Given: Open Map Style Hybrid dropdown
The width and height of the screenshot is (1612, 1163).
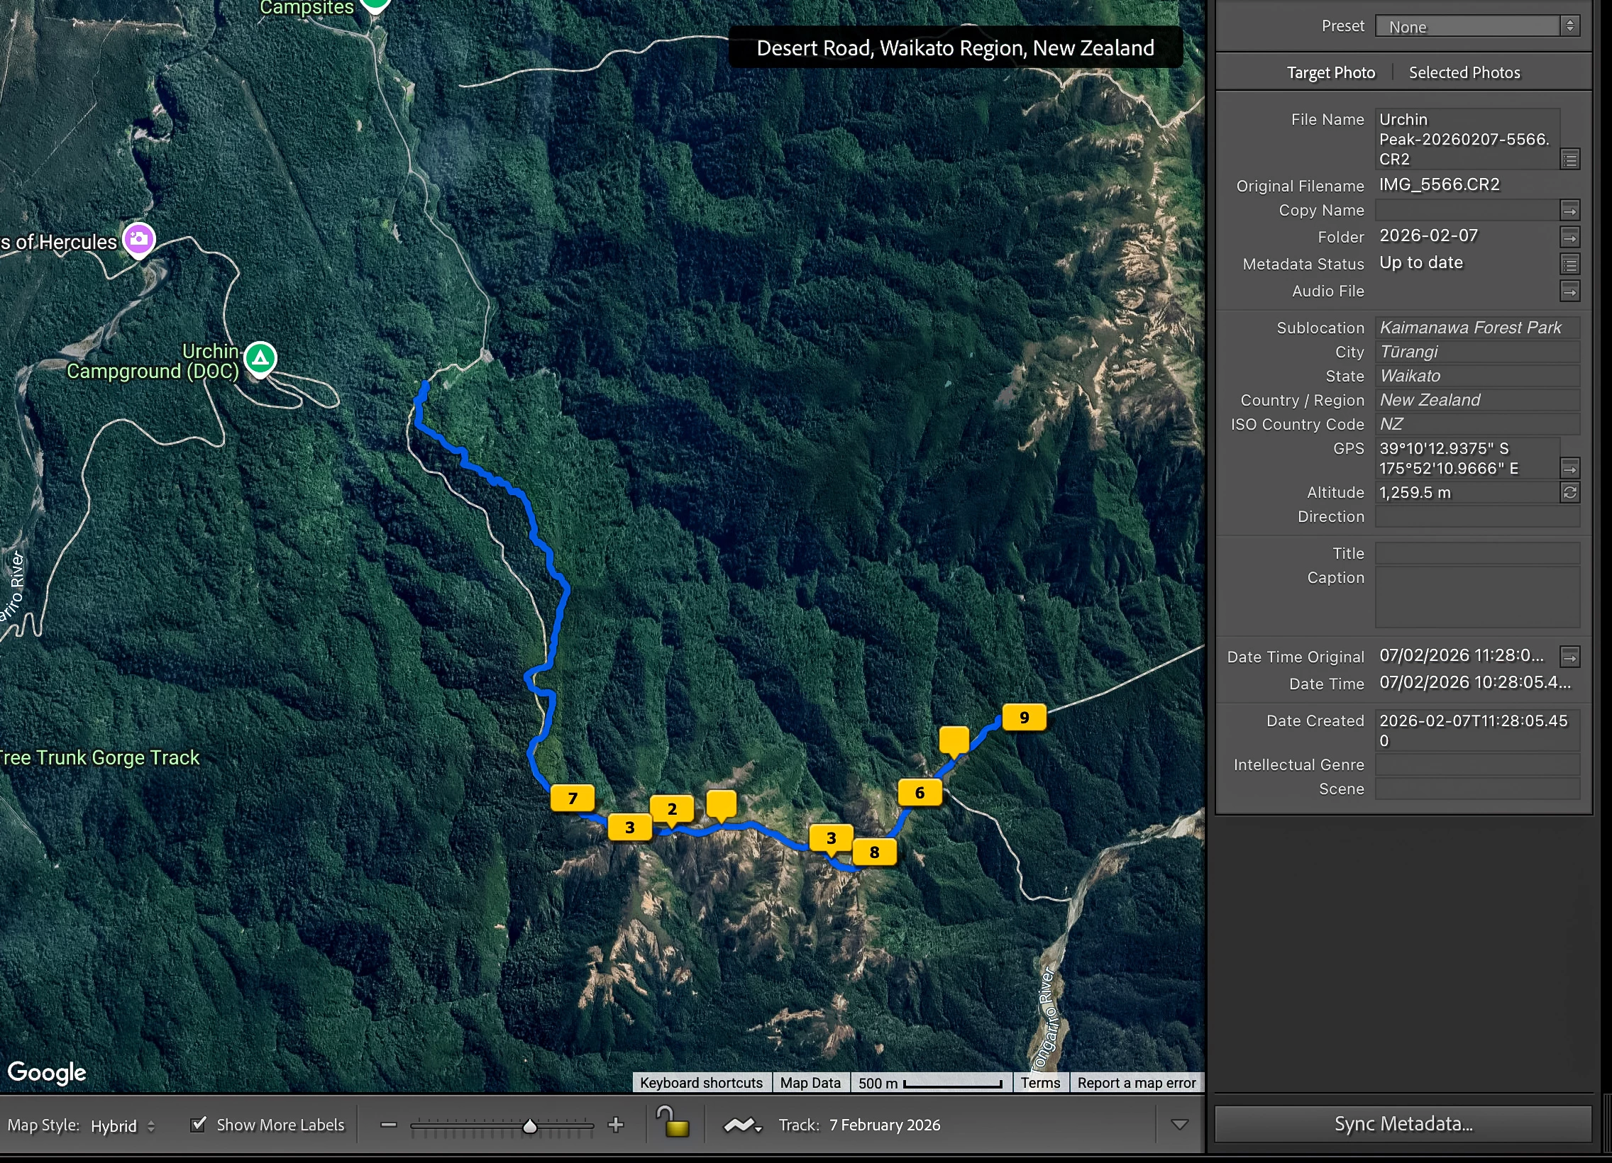Looking at the screenshot, I should tap(122, 1126).
